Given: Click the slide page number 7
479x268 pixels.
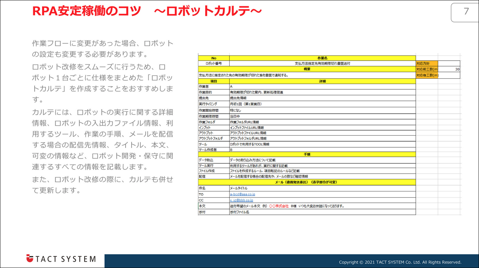Looking at the screenshot, I should tap(466, 11).
